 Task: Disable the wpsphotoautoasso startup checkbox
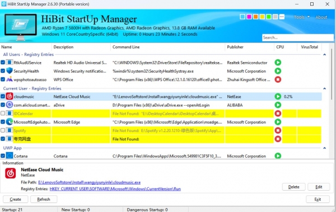click(3, 79)
